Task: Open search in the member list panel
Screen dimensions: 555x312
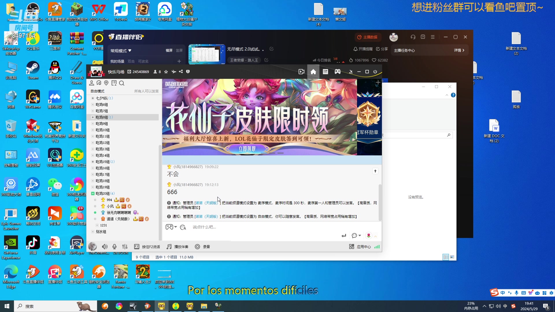Action: click(x=122, y=83)
